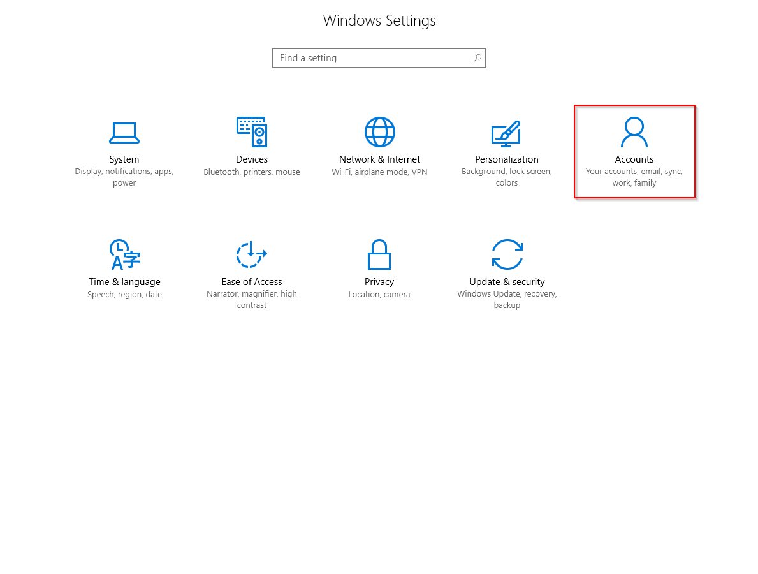Image resolution: width=758 pixels, height=574 pixels.
Task: Focus the Find a setting field
Action: pyautogui.click(x=379, y=58)
